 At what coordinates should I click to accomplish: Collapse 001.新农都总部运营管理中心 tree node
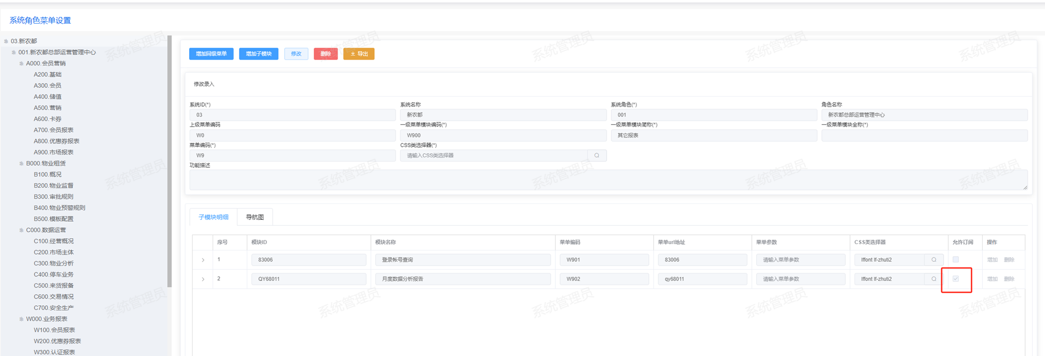point(14,52)
